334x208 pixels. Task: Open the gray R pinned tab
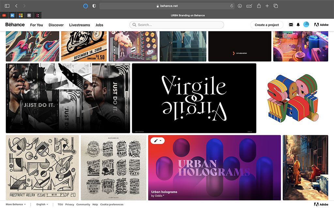tap(29, 15)
